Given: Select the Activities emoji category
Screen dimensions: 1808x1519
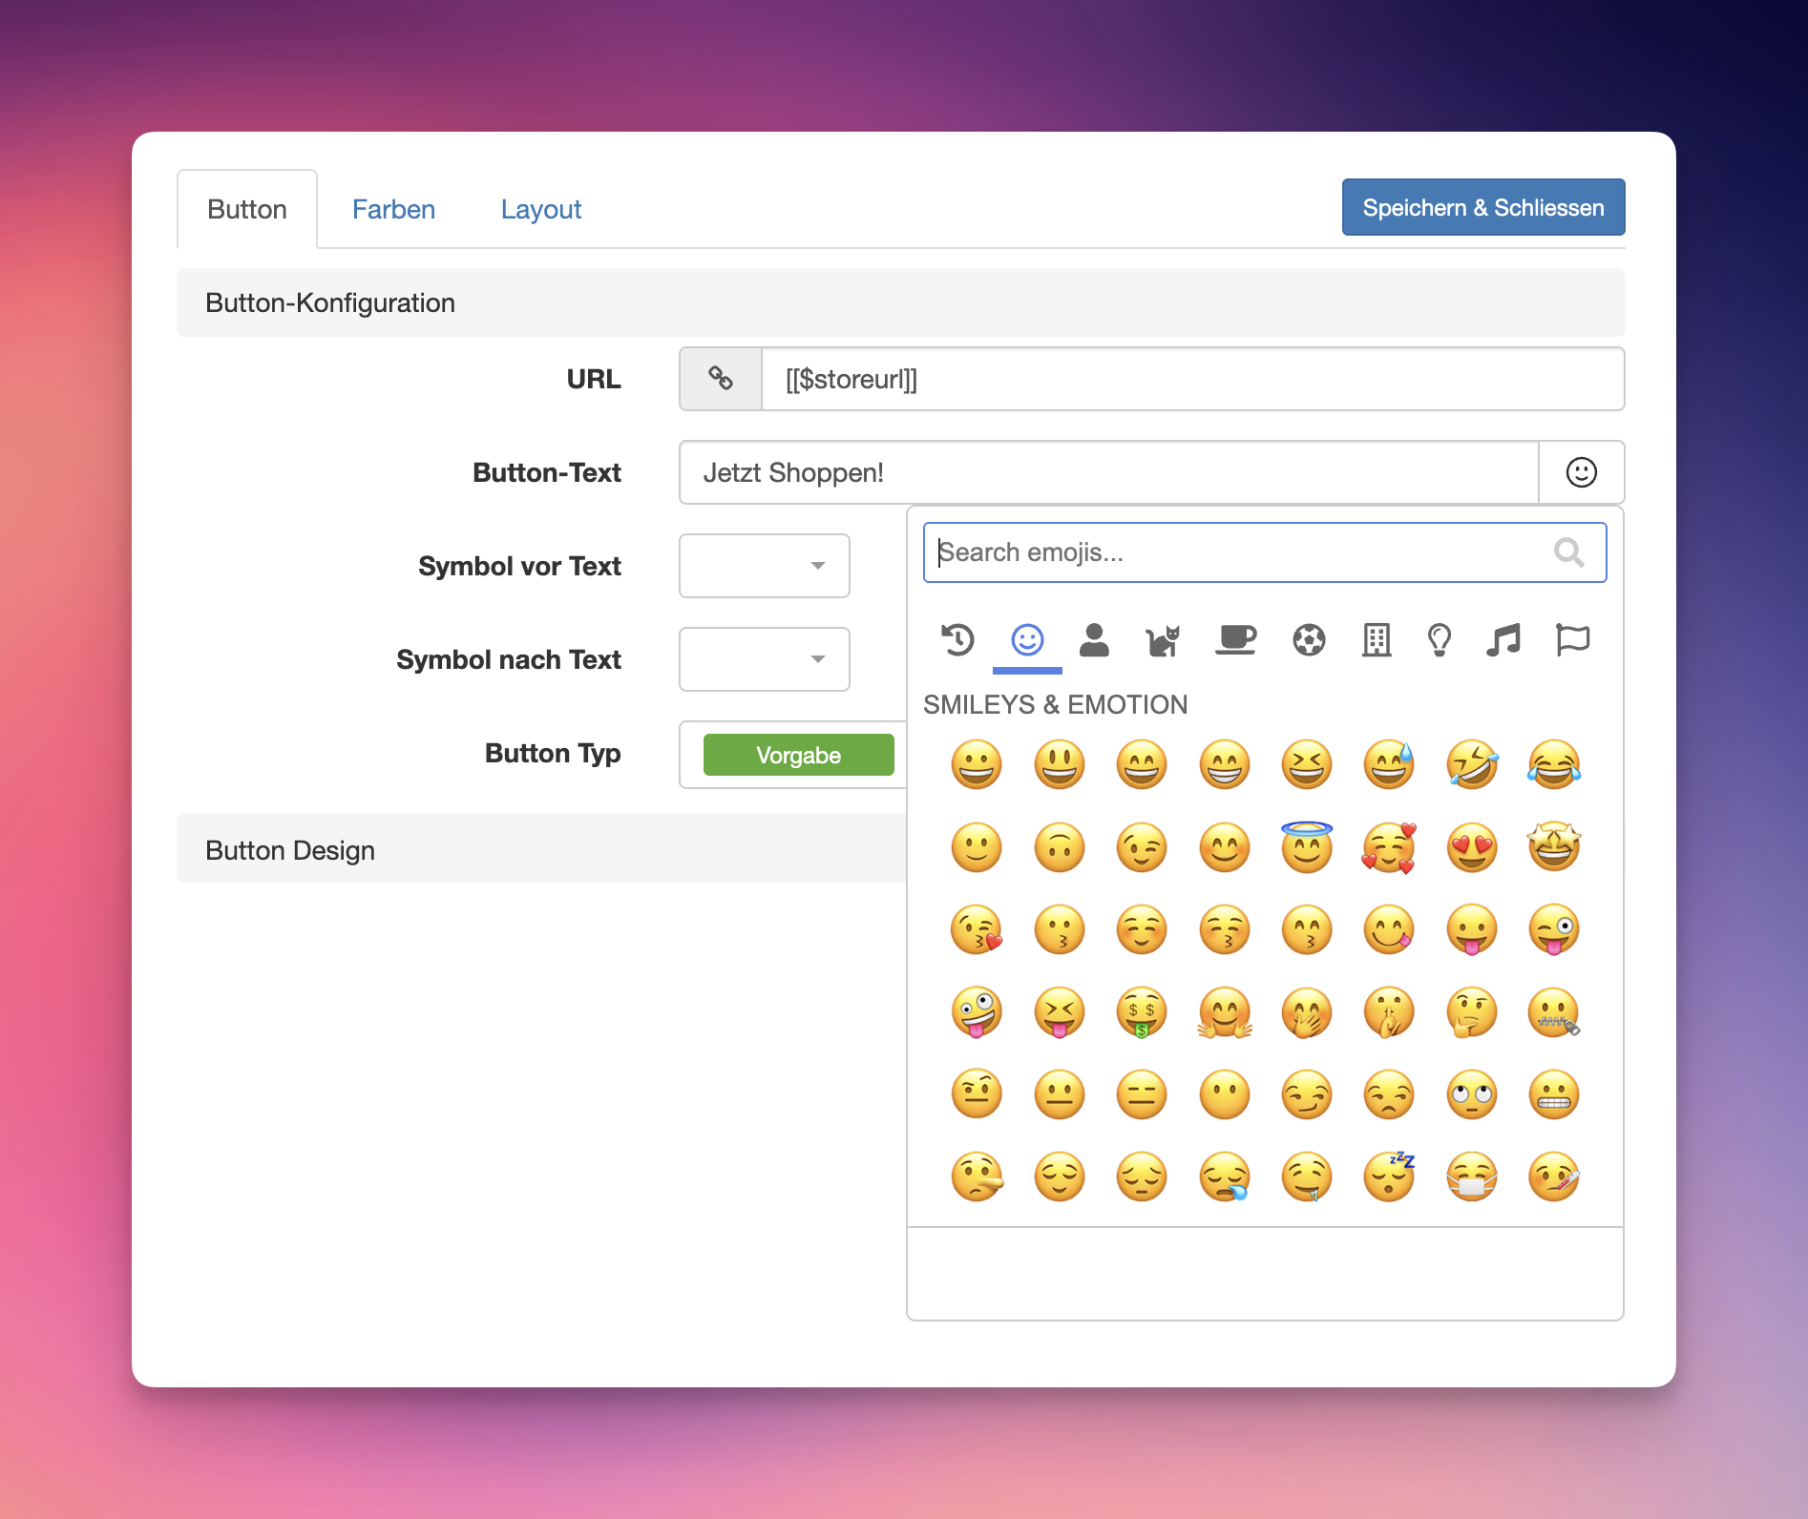Looking at the screenshot, I should [1308, 639].
